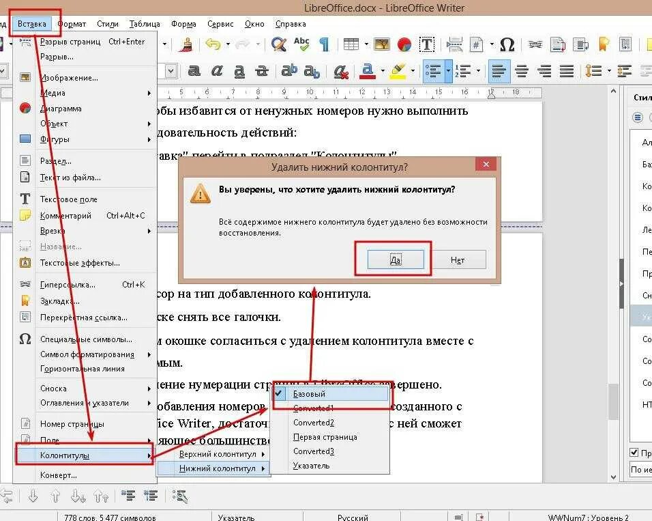Open the Формат menu
The image size is (652, 521).
point(72,24)
